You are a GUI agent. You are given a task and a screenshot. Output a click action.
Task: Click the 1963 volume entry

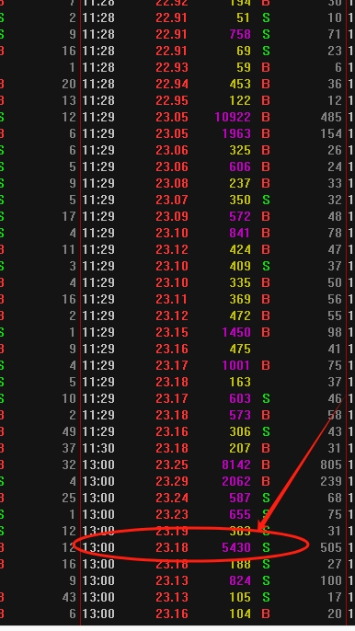236,133
